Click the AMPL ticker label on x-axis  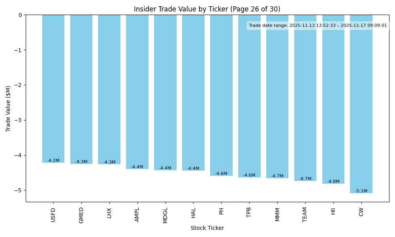[137, 214]
